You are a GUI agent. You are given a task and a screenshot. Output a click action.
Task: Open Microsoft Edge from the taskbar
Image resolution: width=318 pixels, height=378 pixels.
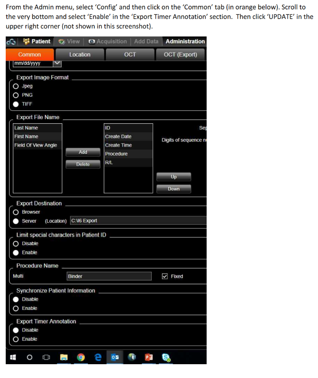click(x=98, y=357)
